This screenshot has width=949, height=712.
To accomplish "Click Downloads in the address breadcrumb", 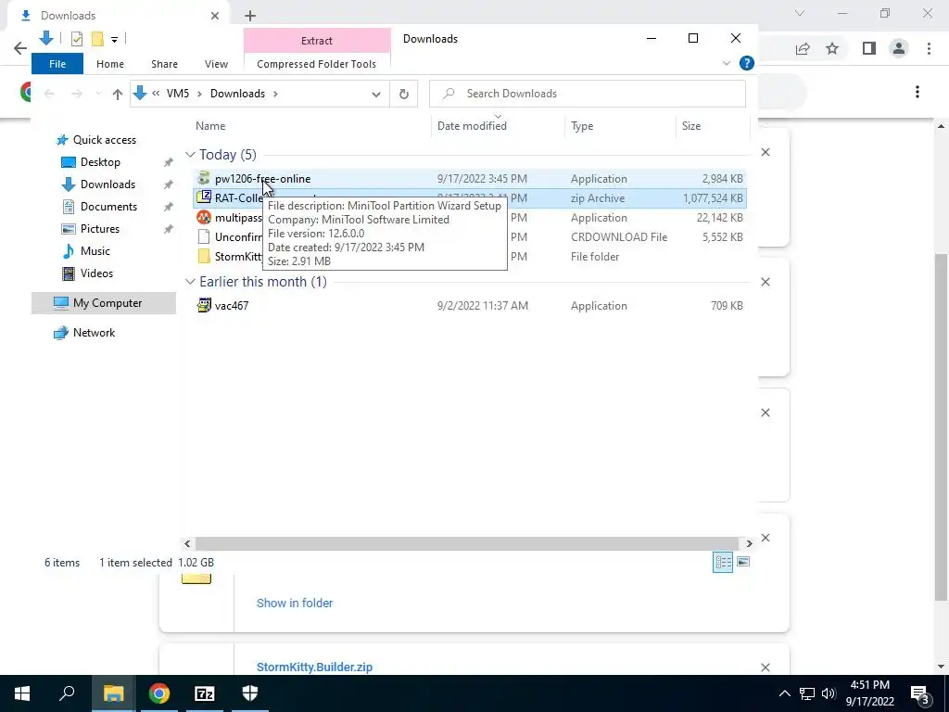I will (x=237, y=94).
